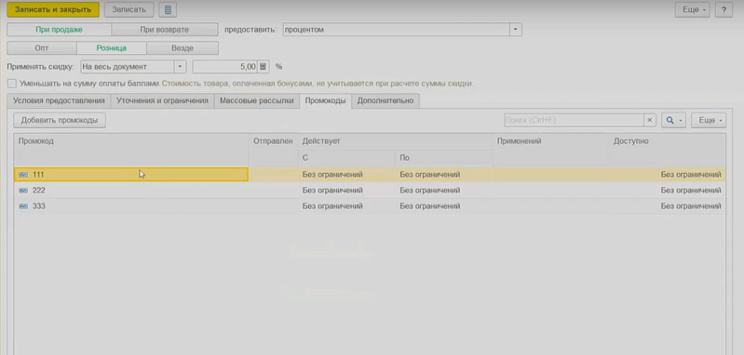The height and width of the screenshot is (355, 744).
Task: Click the Записать button
Action: click(x=129, y=9)
